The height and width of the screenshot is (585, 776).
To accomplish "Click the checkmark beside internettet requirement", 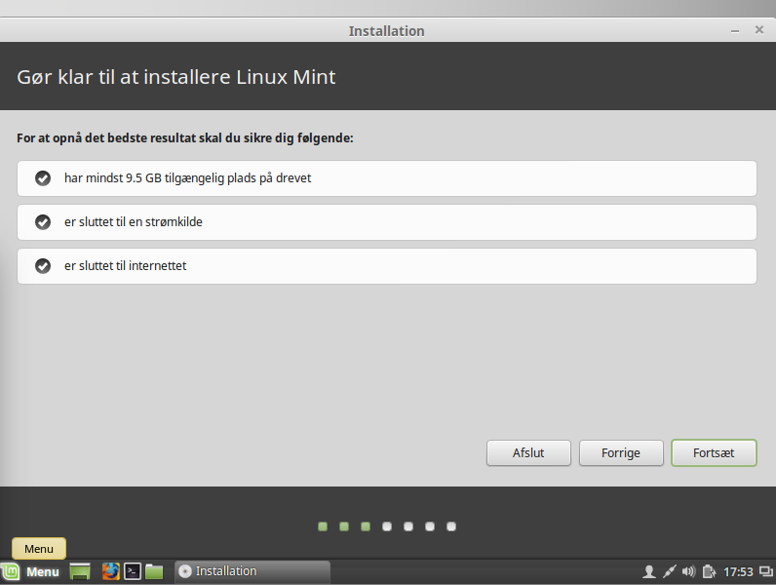I will click(x=43, y=266).
